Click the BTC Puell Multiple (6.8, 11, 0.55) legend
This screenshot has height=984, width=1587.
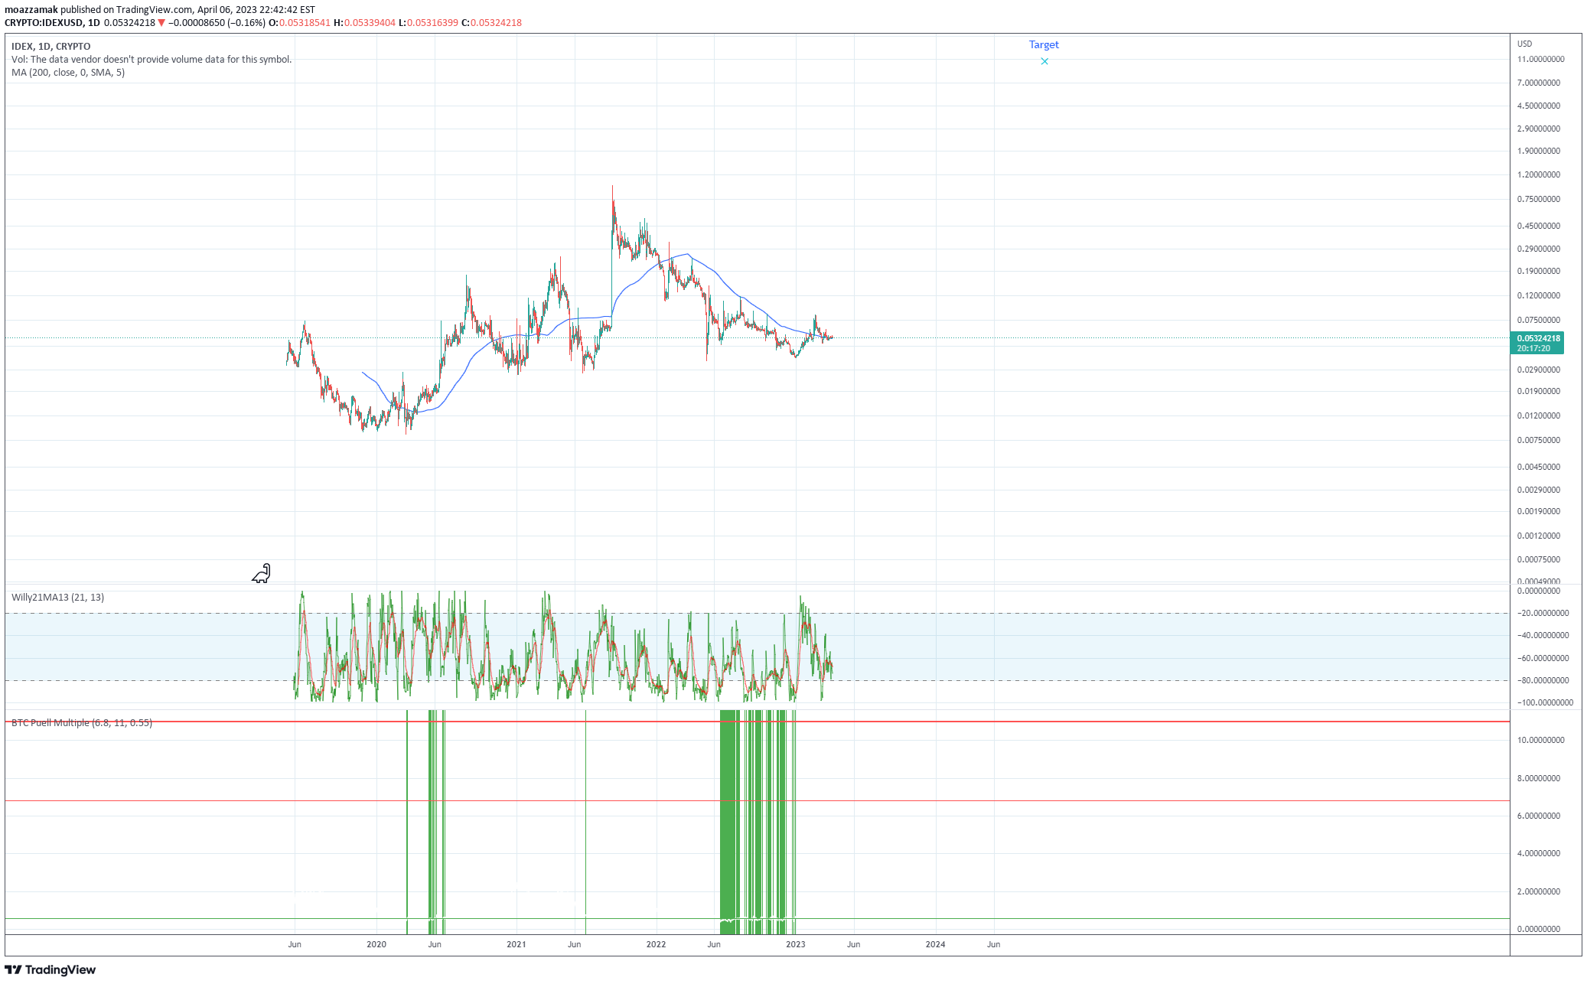(x=80, y=722)
